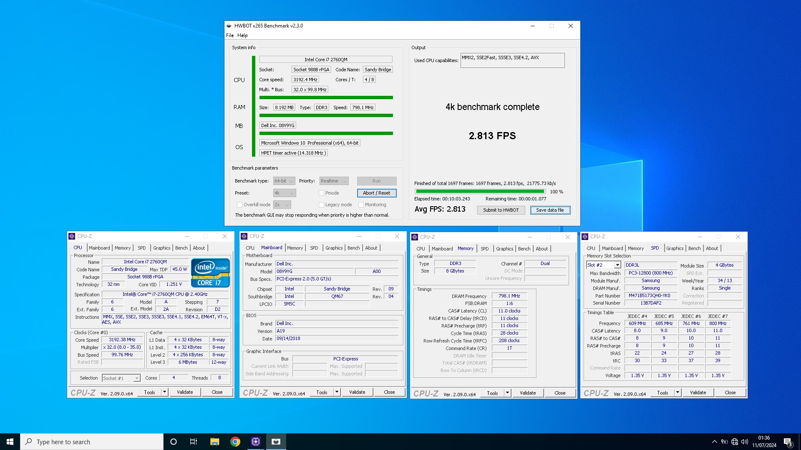801x450 pixels.
Task: Click the Windows Start button
Action: click(10, 442)
